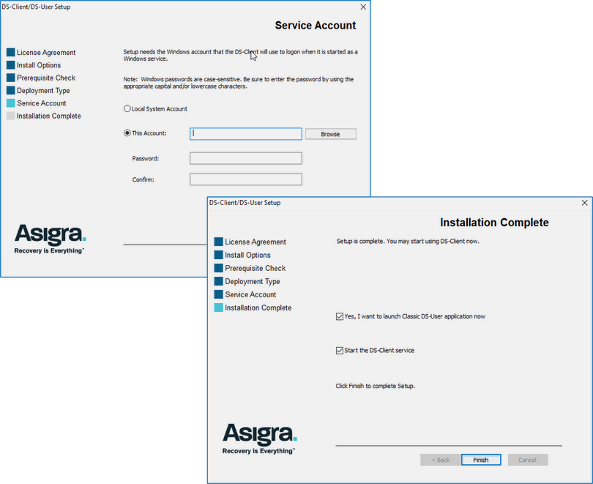The width and height of the screenshot is (593, 484).
Task: Click the 'Setup needs the Windows account' paragraph
Action: (x=241, y=55)
